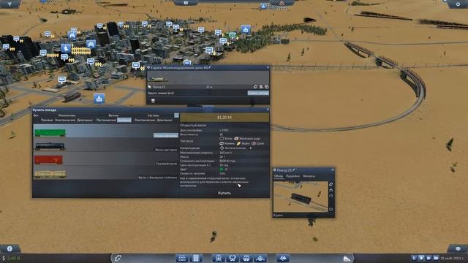
Task: Click the coal cargo type icon
Action: (222, 139)
